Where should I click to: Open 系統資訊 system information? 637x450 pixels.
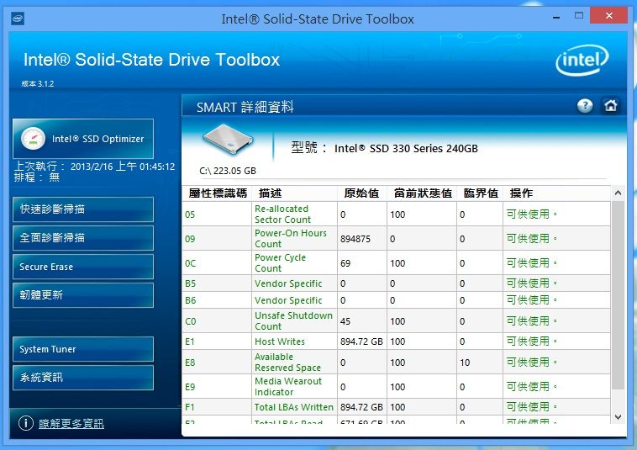click(x=83, y=378)
